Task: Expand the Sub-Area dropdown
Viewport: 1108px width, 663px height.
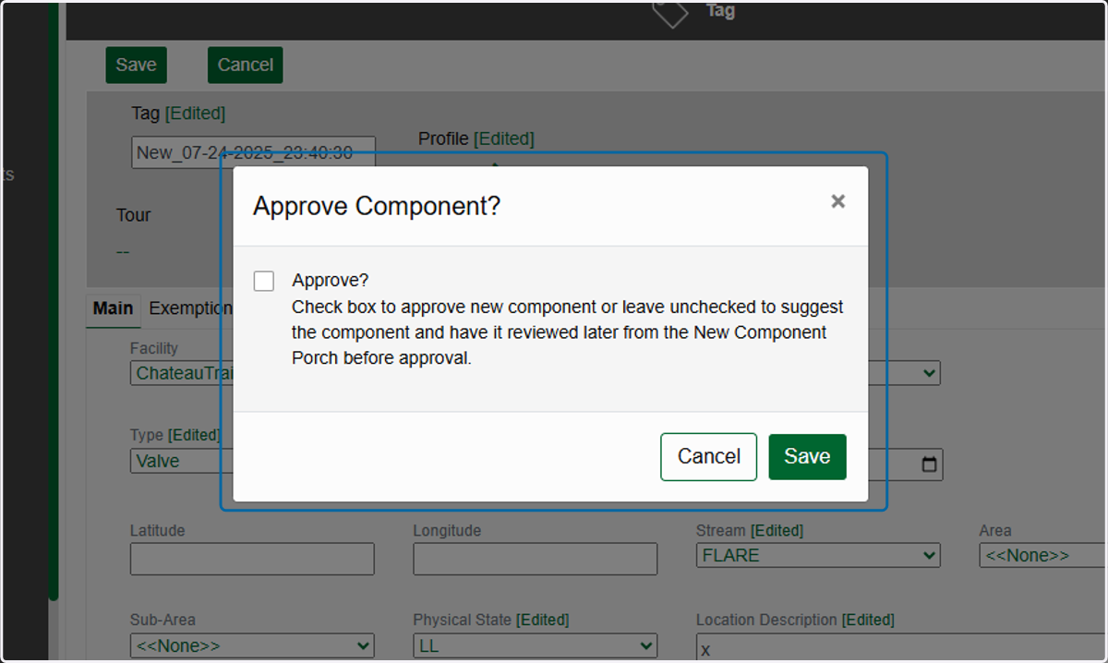Action: [252, 645]
